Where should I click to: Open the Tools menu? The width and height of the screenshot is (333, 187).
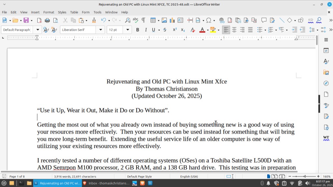pos(97,12)
